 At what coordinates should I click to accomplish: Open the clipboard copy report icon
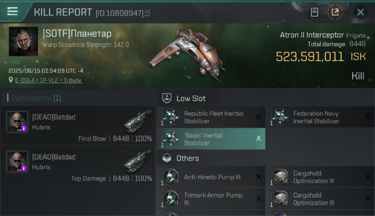(314, 12)
